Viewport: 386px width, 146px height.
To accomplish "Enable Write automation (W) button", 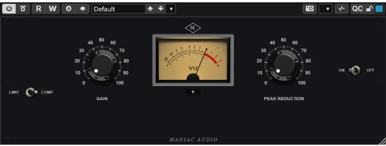I will coord(52,9).
